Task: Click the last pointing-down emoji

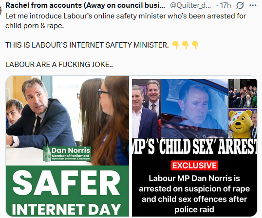Action: point(195,45)
